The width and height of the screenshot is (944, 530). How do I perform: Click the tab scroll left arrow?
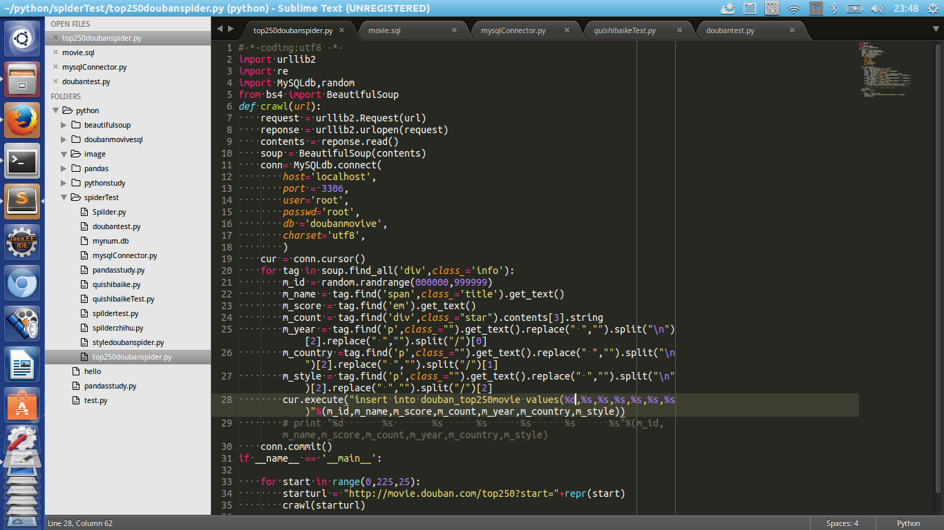[220, 29]
